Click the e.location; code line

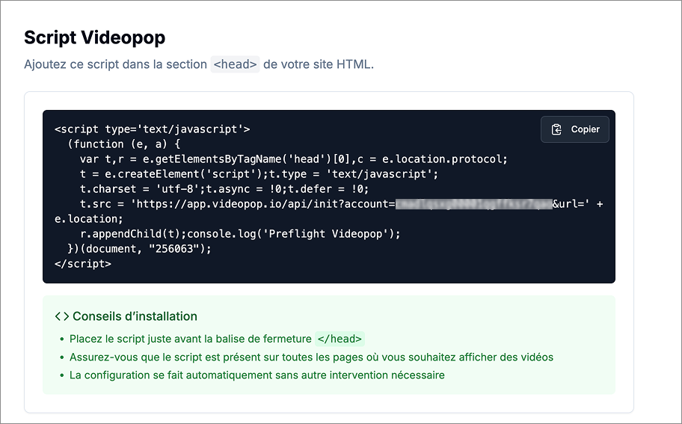(x=89, y=219)
